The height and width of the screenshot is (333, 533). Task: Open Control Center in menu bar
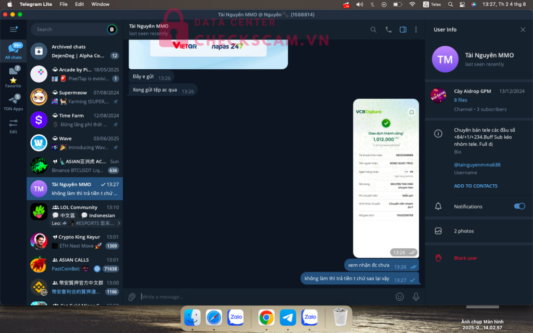tap(462, 4)
